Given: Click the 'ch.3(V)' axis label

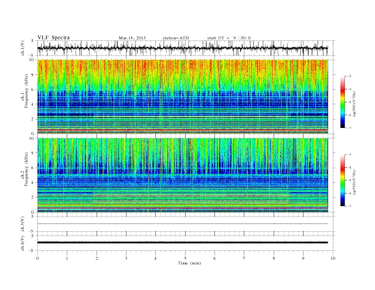Looking at the screenshot, I should (23, 224).
